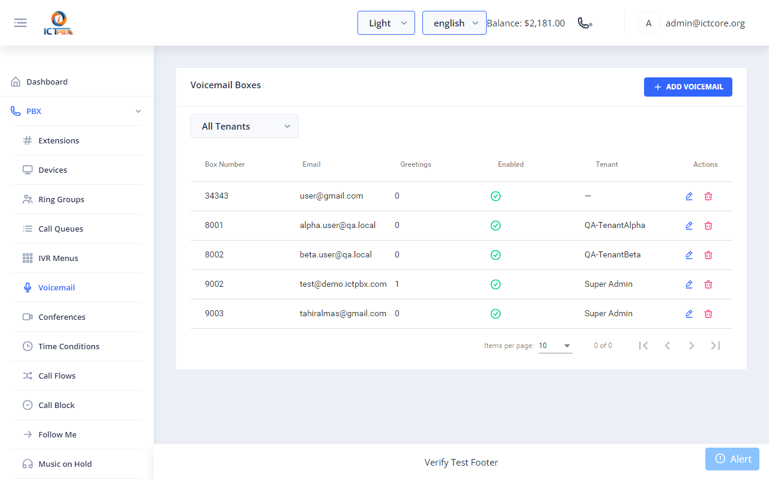Sort by Box Number column header
This screenshot has width=769, height=480.
225,164
